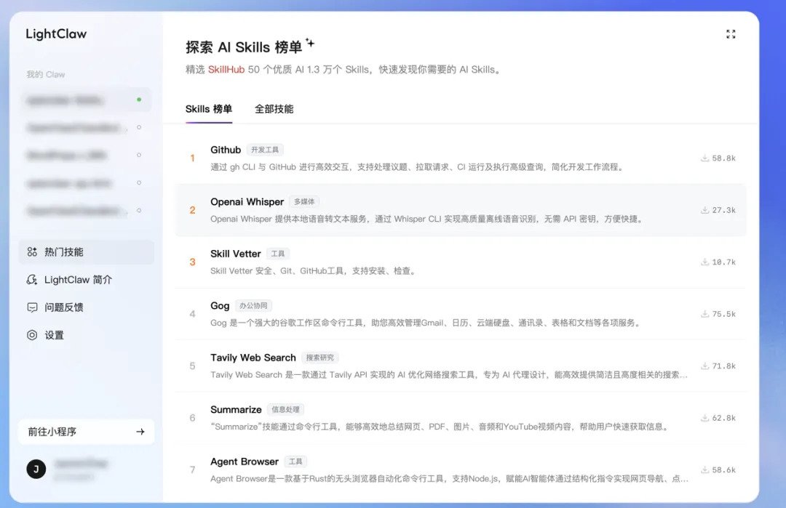Click the download icon beside 71.8k

(704, 366)
